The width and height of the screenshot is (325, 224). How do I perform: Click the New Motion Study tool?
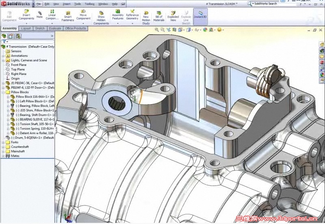pos(146,18)
